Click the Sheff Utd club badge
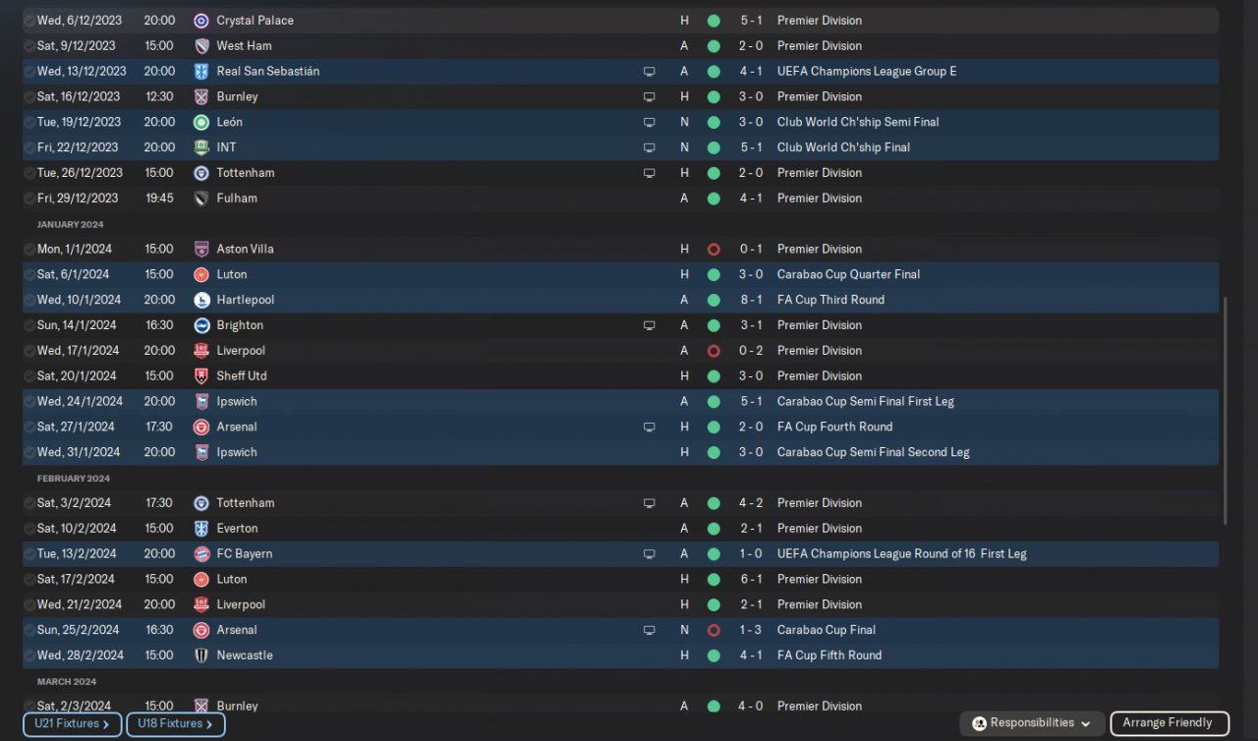This screenshot has width=1258, height=741. [x=201, y=376]
